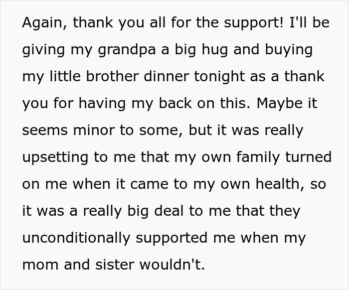Click the word "upsetting" in the sixth line
This screenshot has height=290, width=349.
55,157
